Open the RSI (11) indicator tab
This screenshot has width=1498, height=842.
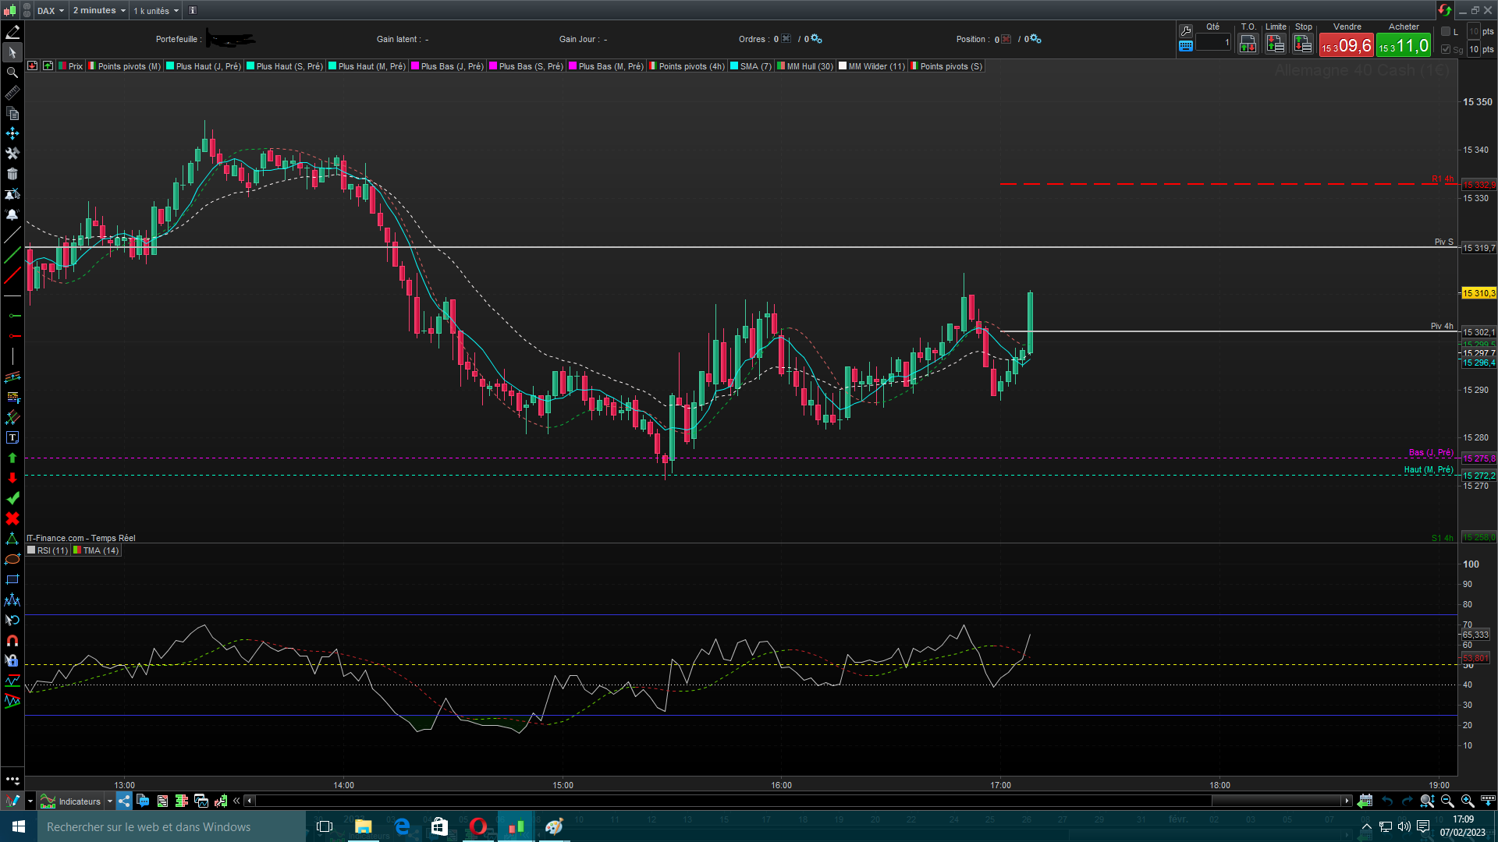click(x=48, y=550)
